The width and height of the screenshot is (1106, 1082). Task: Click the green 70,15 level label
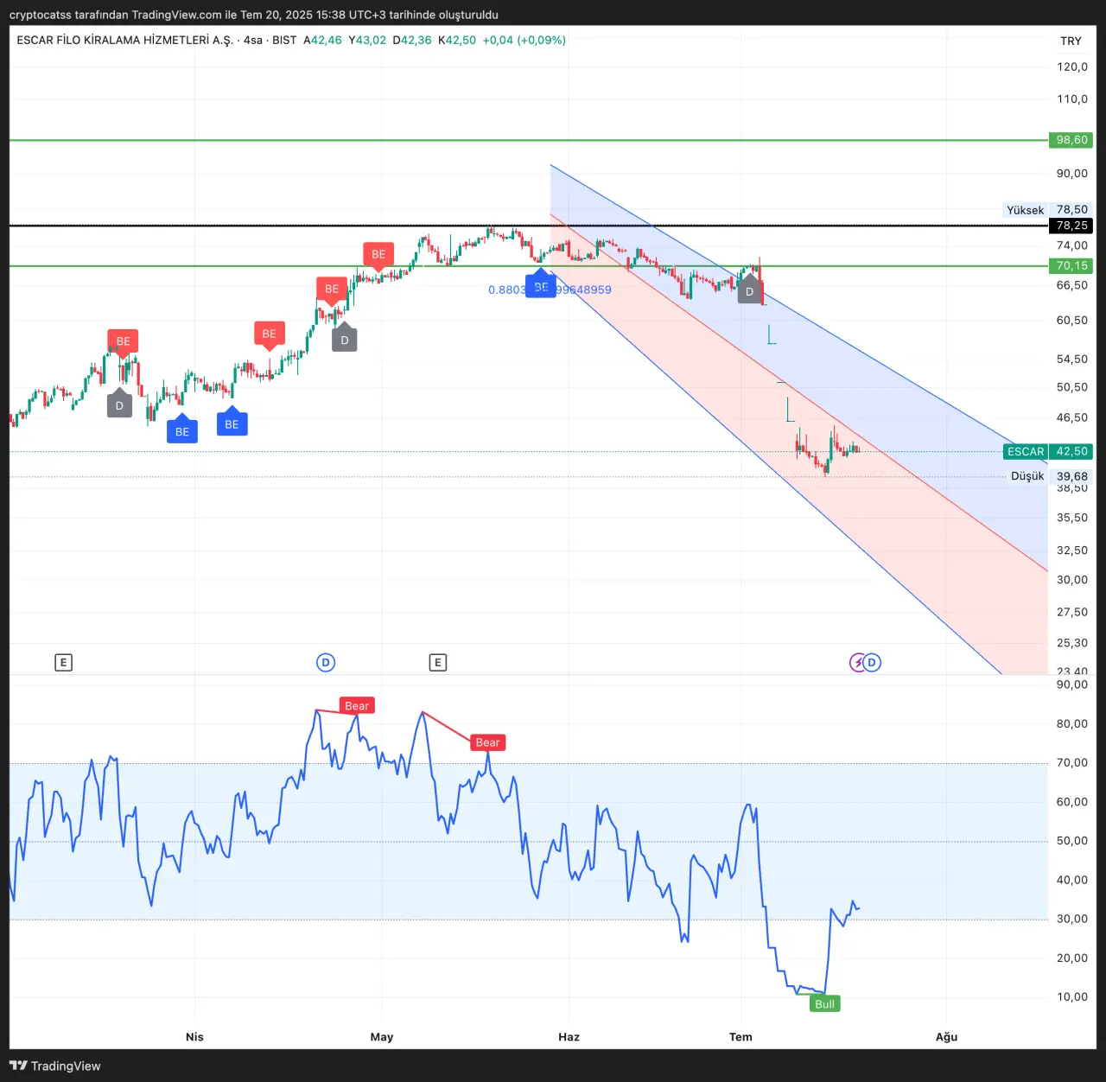click(x=1071, y=266)
